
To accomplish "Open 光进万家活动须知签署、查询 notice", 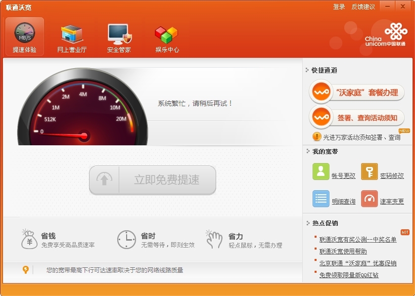I will pos(362,137).
